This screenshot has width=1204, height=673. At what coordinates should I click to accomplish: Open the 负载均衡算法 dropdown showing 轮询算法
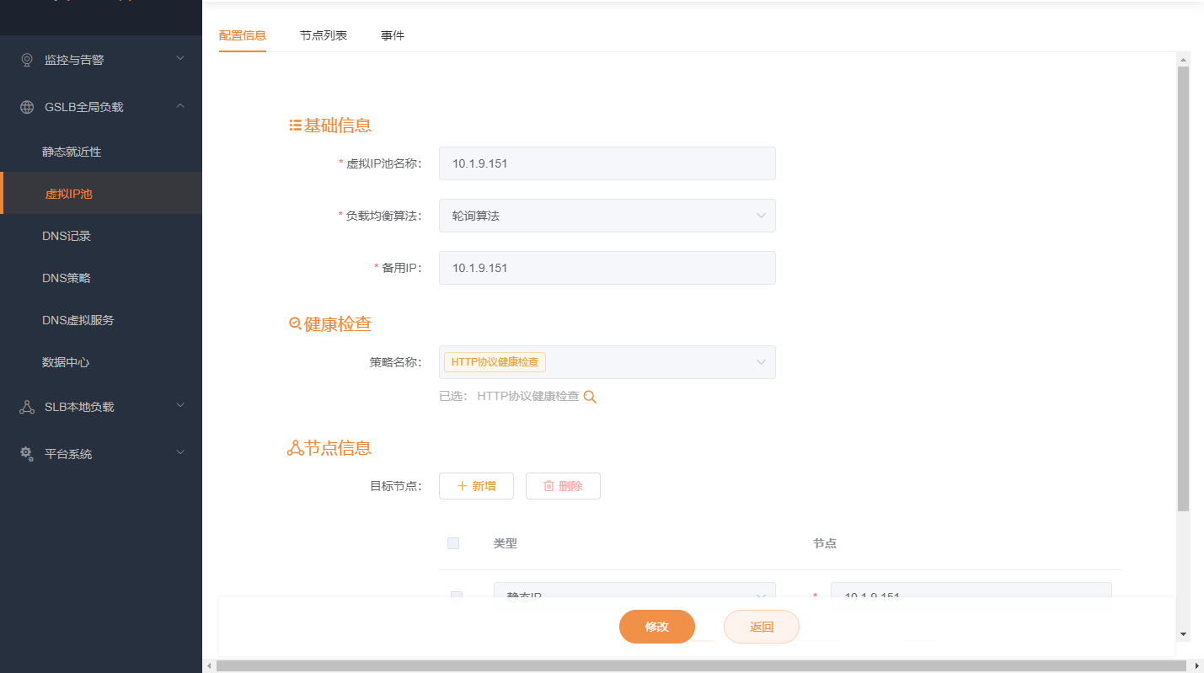(x=607, y=216)
